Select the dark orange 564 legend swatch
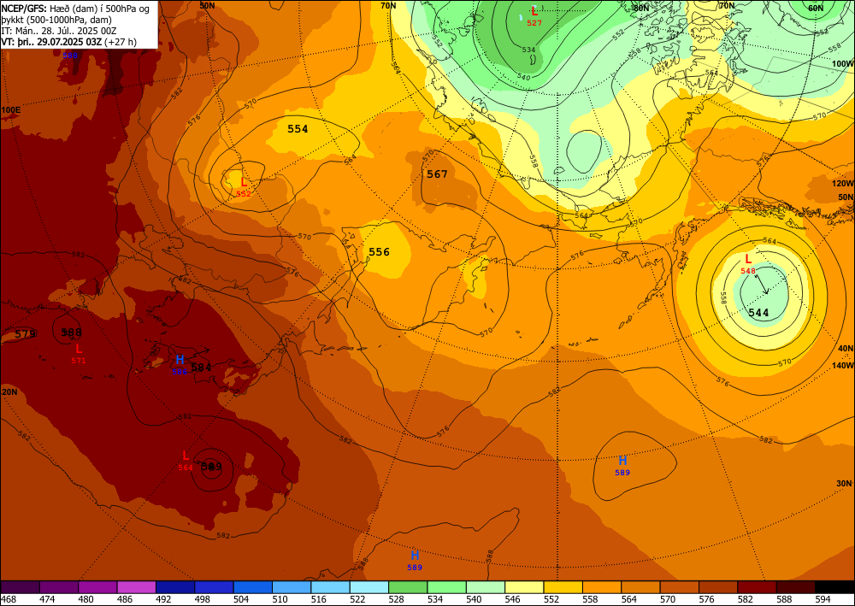The width and height of the screenshot is (855, 606). pyautogui.click(x=640, y=587)
